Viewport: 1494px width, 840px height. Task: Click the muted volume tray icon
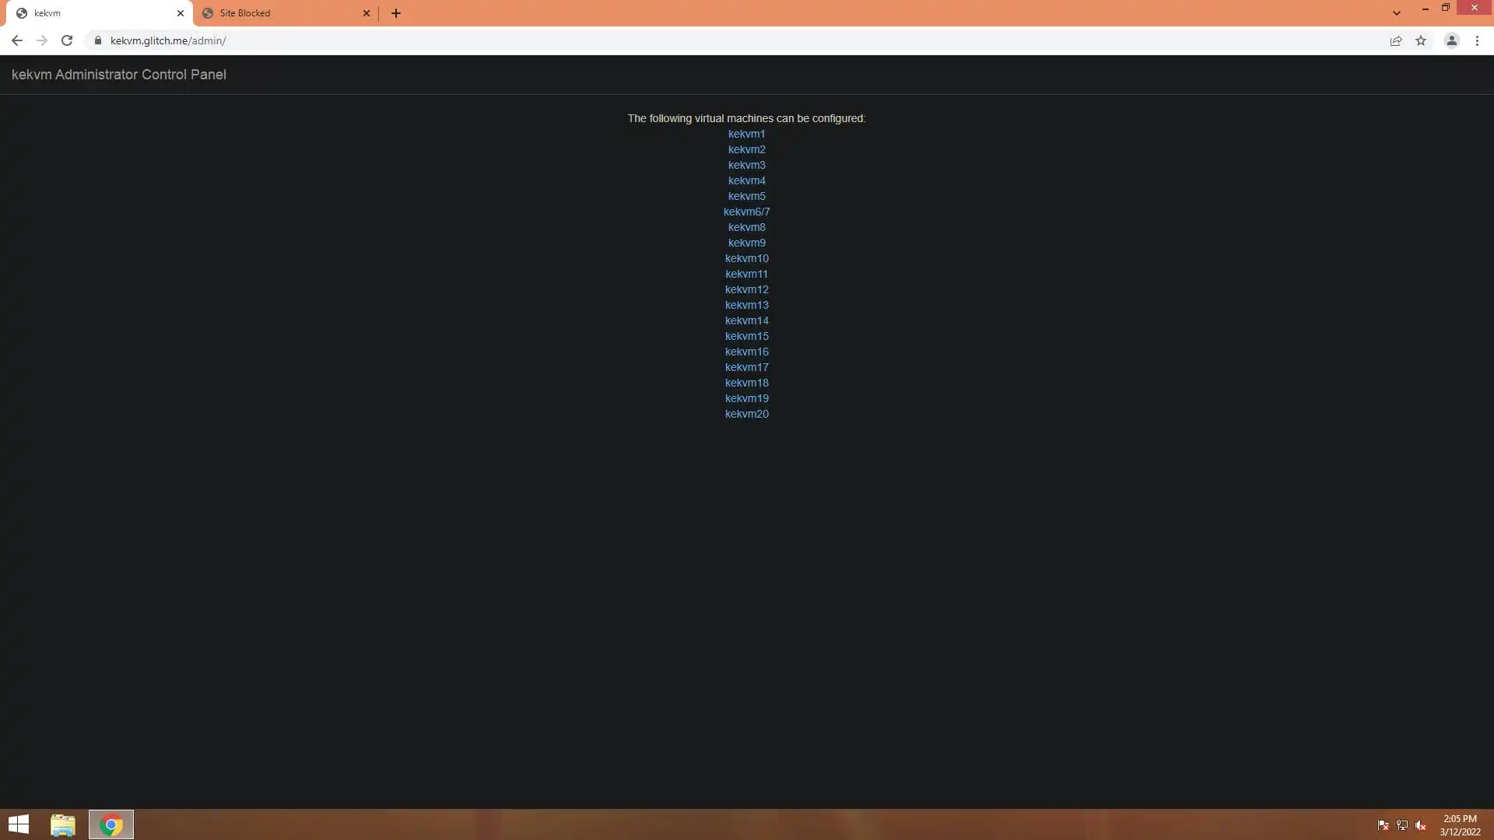tap(1421, 825)
